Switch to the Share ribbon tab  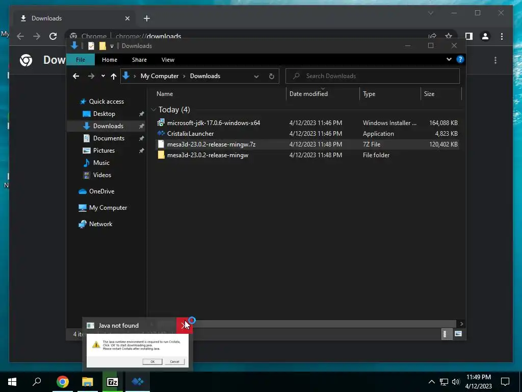pyautogui.click(x=139, y=60)
